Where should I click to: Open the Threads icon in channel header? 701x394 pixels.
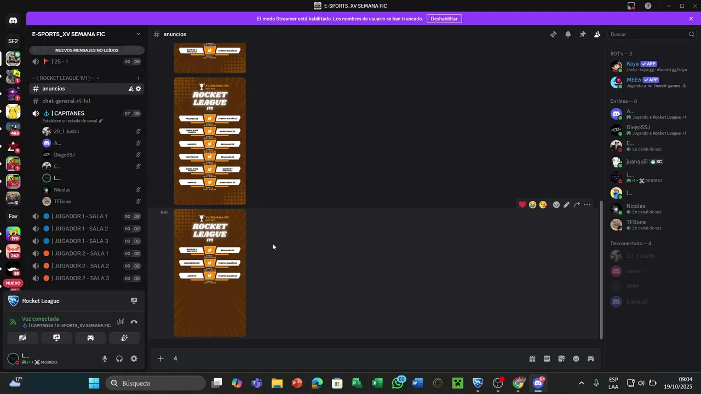(x=553, y=34)
